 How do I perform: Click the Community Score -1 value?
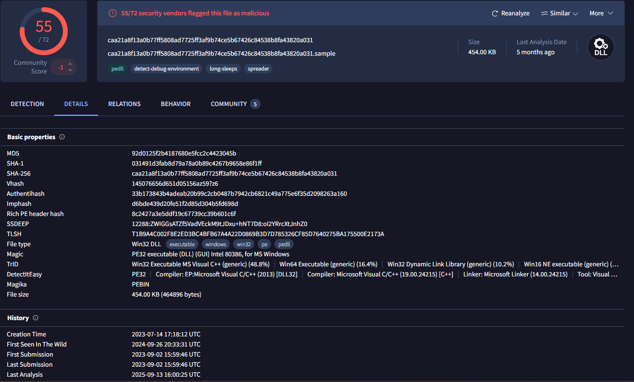point(61,68)
